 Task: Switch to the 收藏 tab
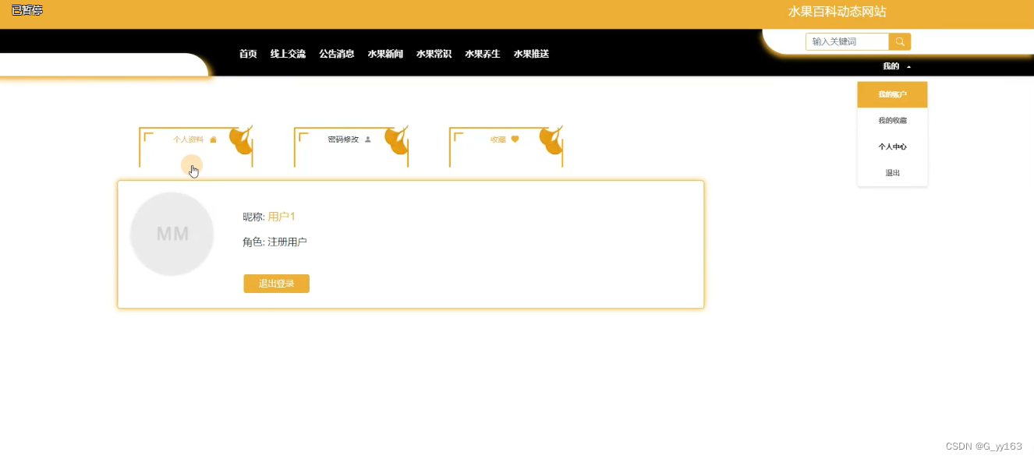(x=506, y=147)
